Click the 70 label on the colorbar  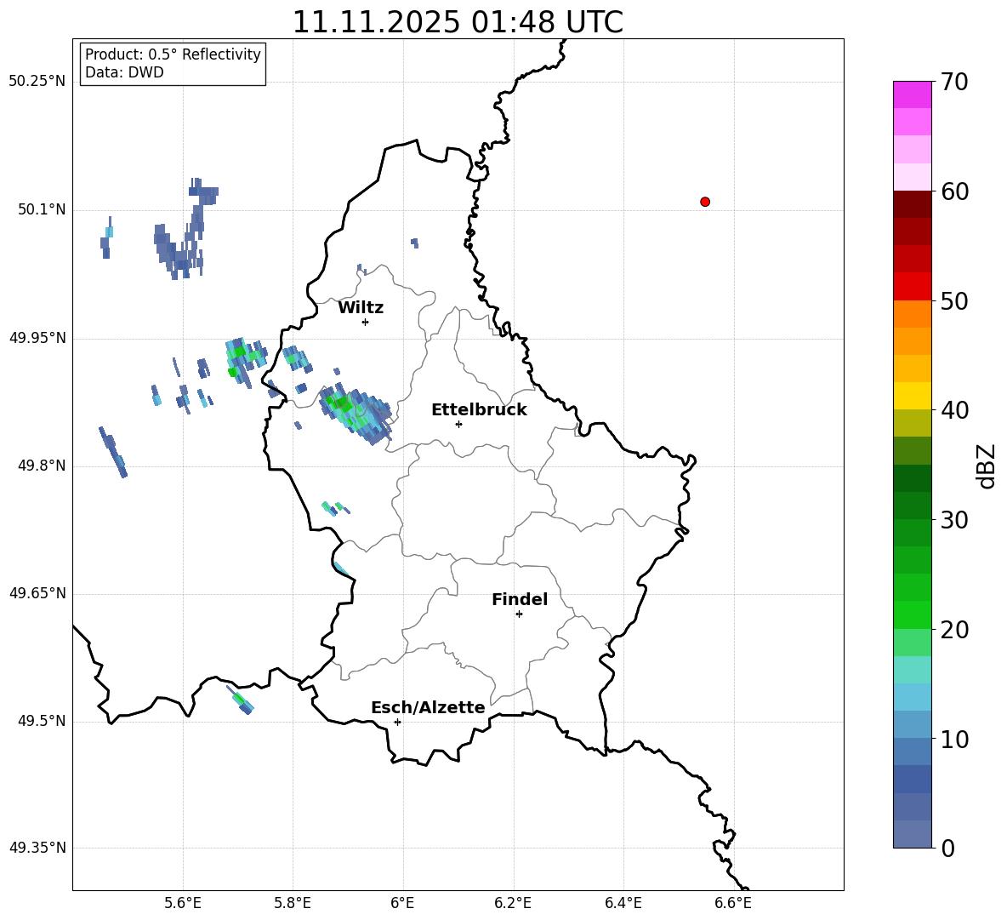954,83
